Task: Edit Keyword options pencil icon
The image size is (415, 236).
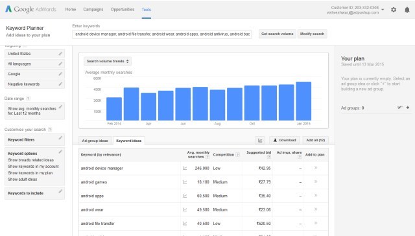Action: tap(60, 152)
